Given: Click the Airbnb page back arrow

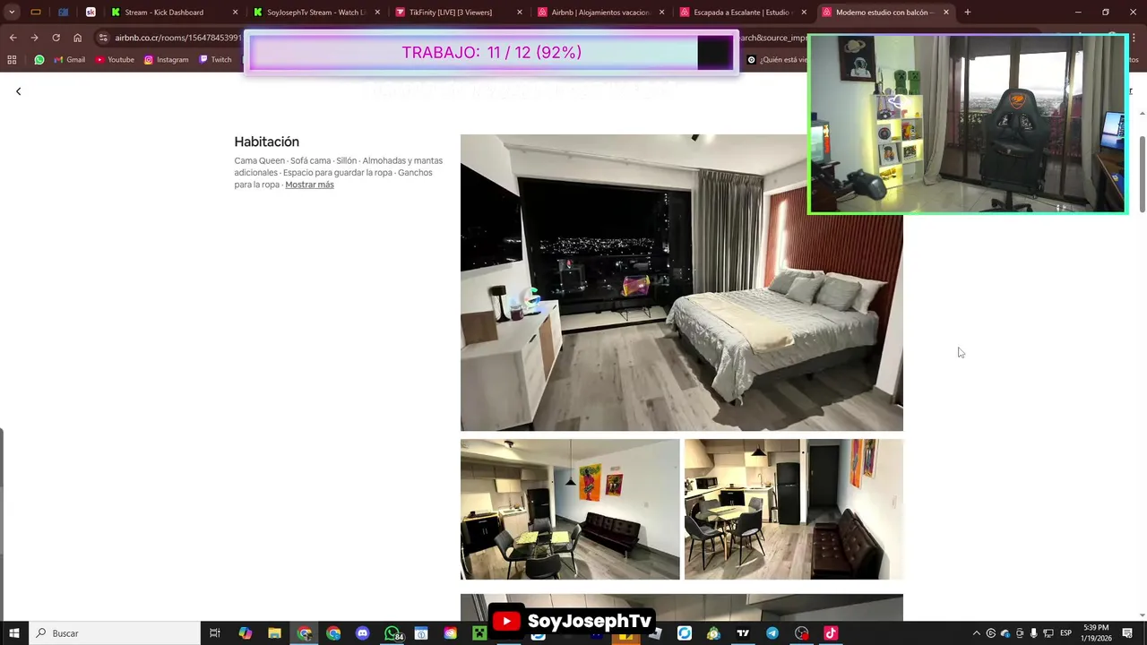Looking at the screenshot, I should [18, 91].
